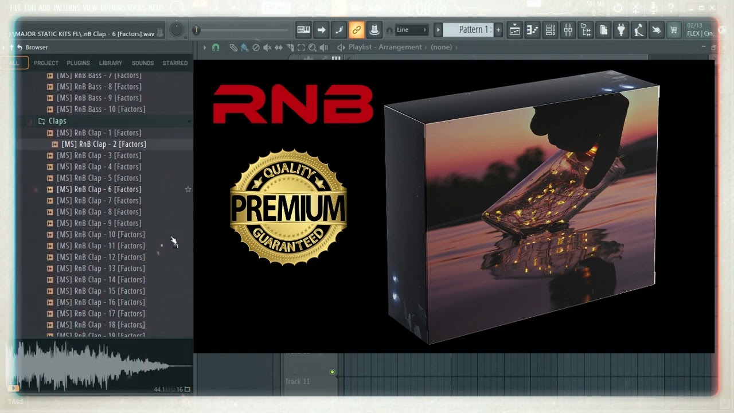Toggle Playlist snap magnet

(216, 48)
